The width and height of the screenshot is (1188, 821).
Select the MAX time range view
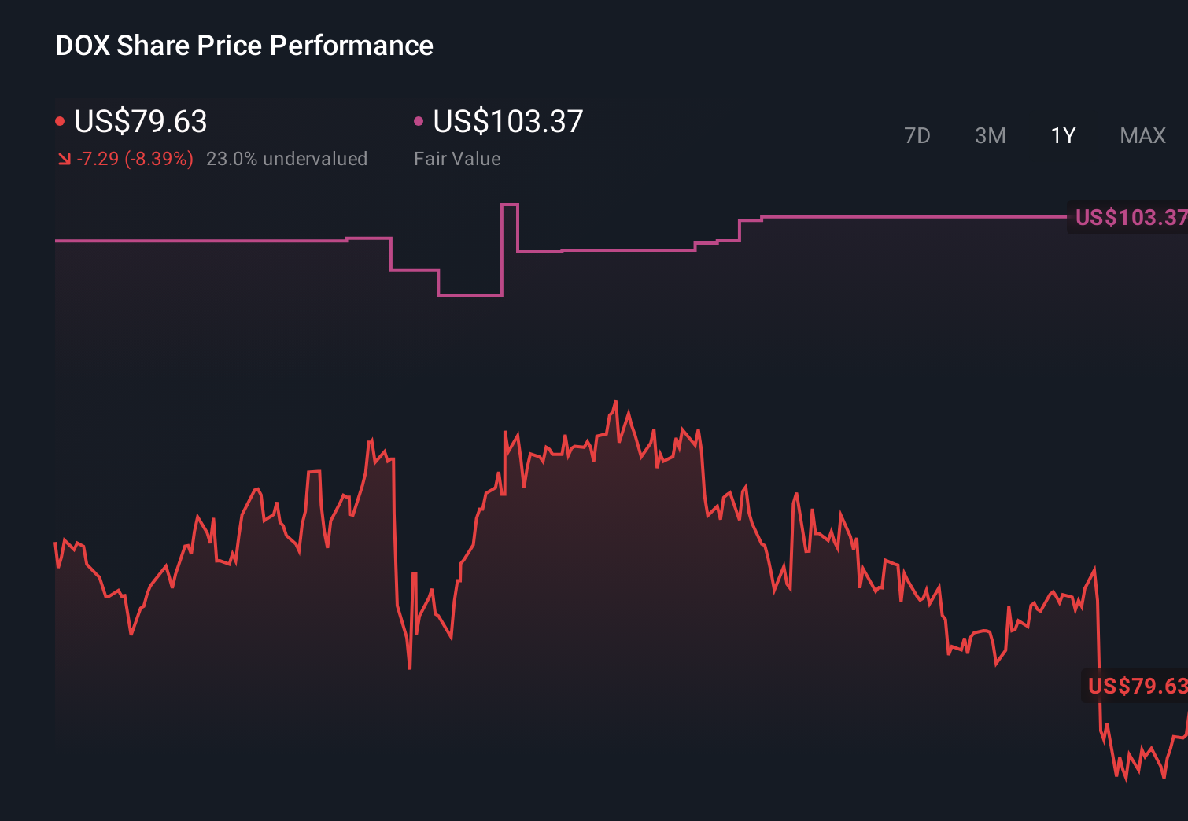[x=1142, y=135]
